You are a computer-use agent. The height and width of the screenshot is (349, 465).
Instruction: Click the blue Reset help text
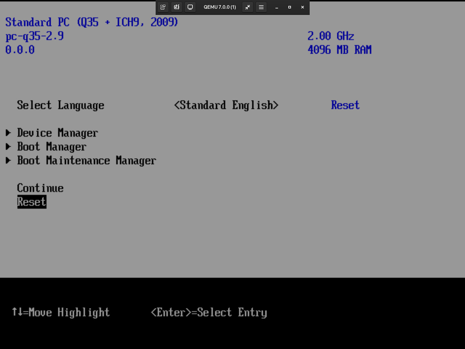tap(345, 105)
